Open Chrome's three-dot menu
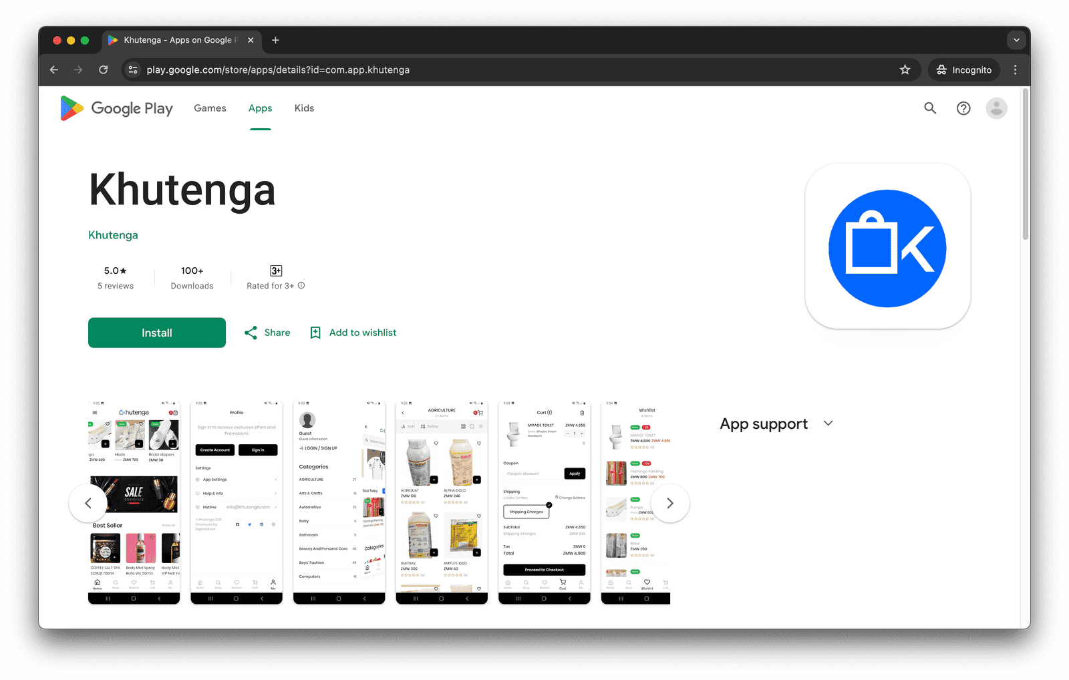 click(1015, 69)
